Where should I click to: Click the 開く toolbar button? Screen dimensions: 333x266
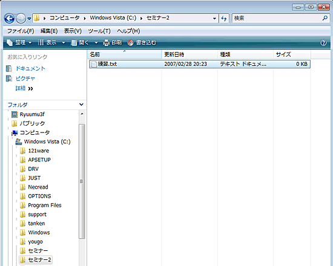[80, 43]
